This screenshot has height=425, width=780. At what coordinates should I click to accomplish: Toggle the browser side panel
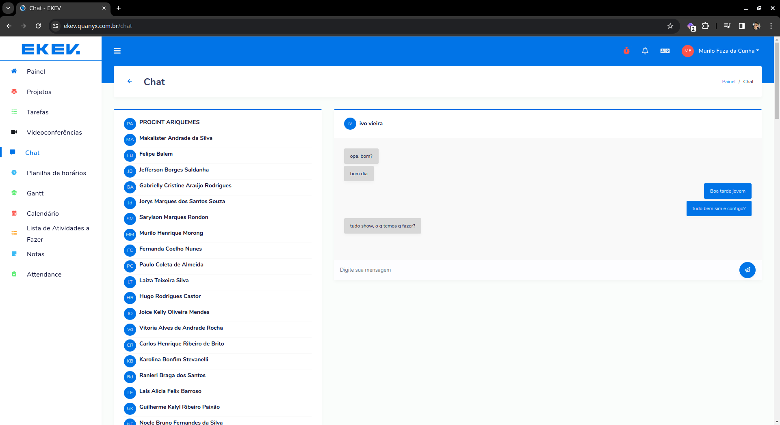741,26
